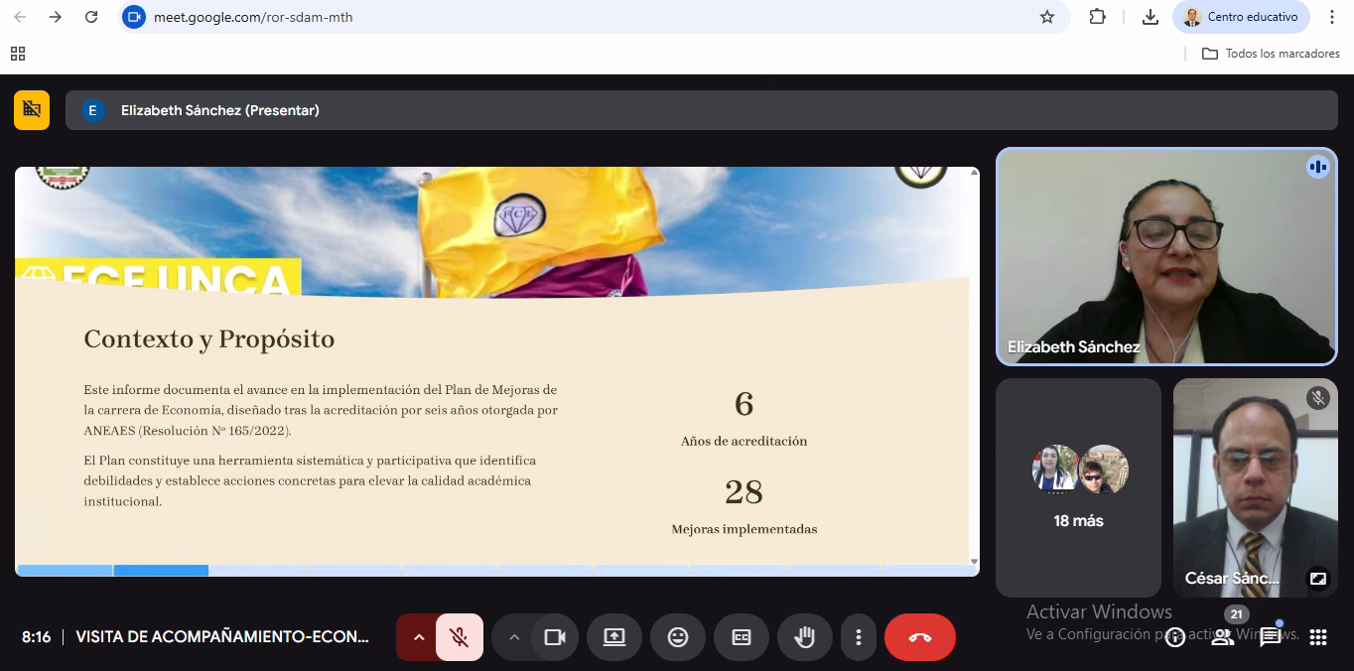Select the Elizabeth Sánchez (Presentar) tab
The image size is (1354, 671).
coord(219,110)
